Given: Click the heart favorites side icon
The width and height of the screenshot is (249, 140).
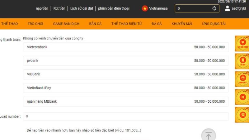Looking at the screenshot, I should coord(242,44).
